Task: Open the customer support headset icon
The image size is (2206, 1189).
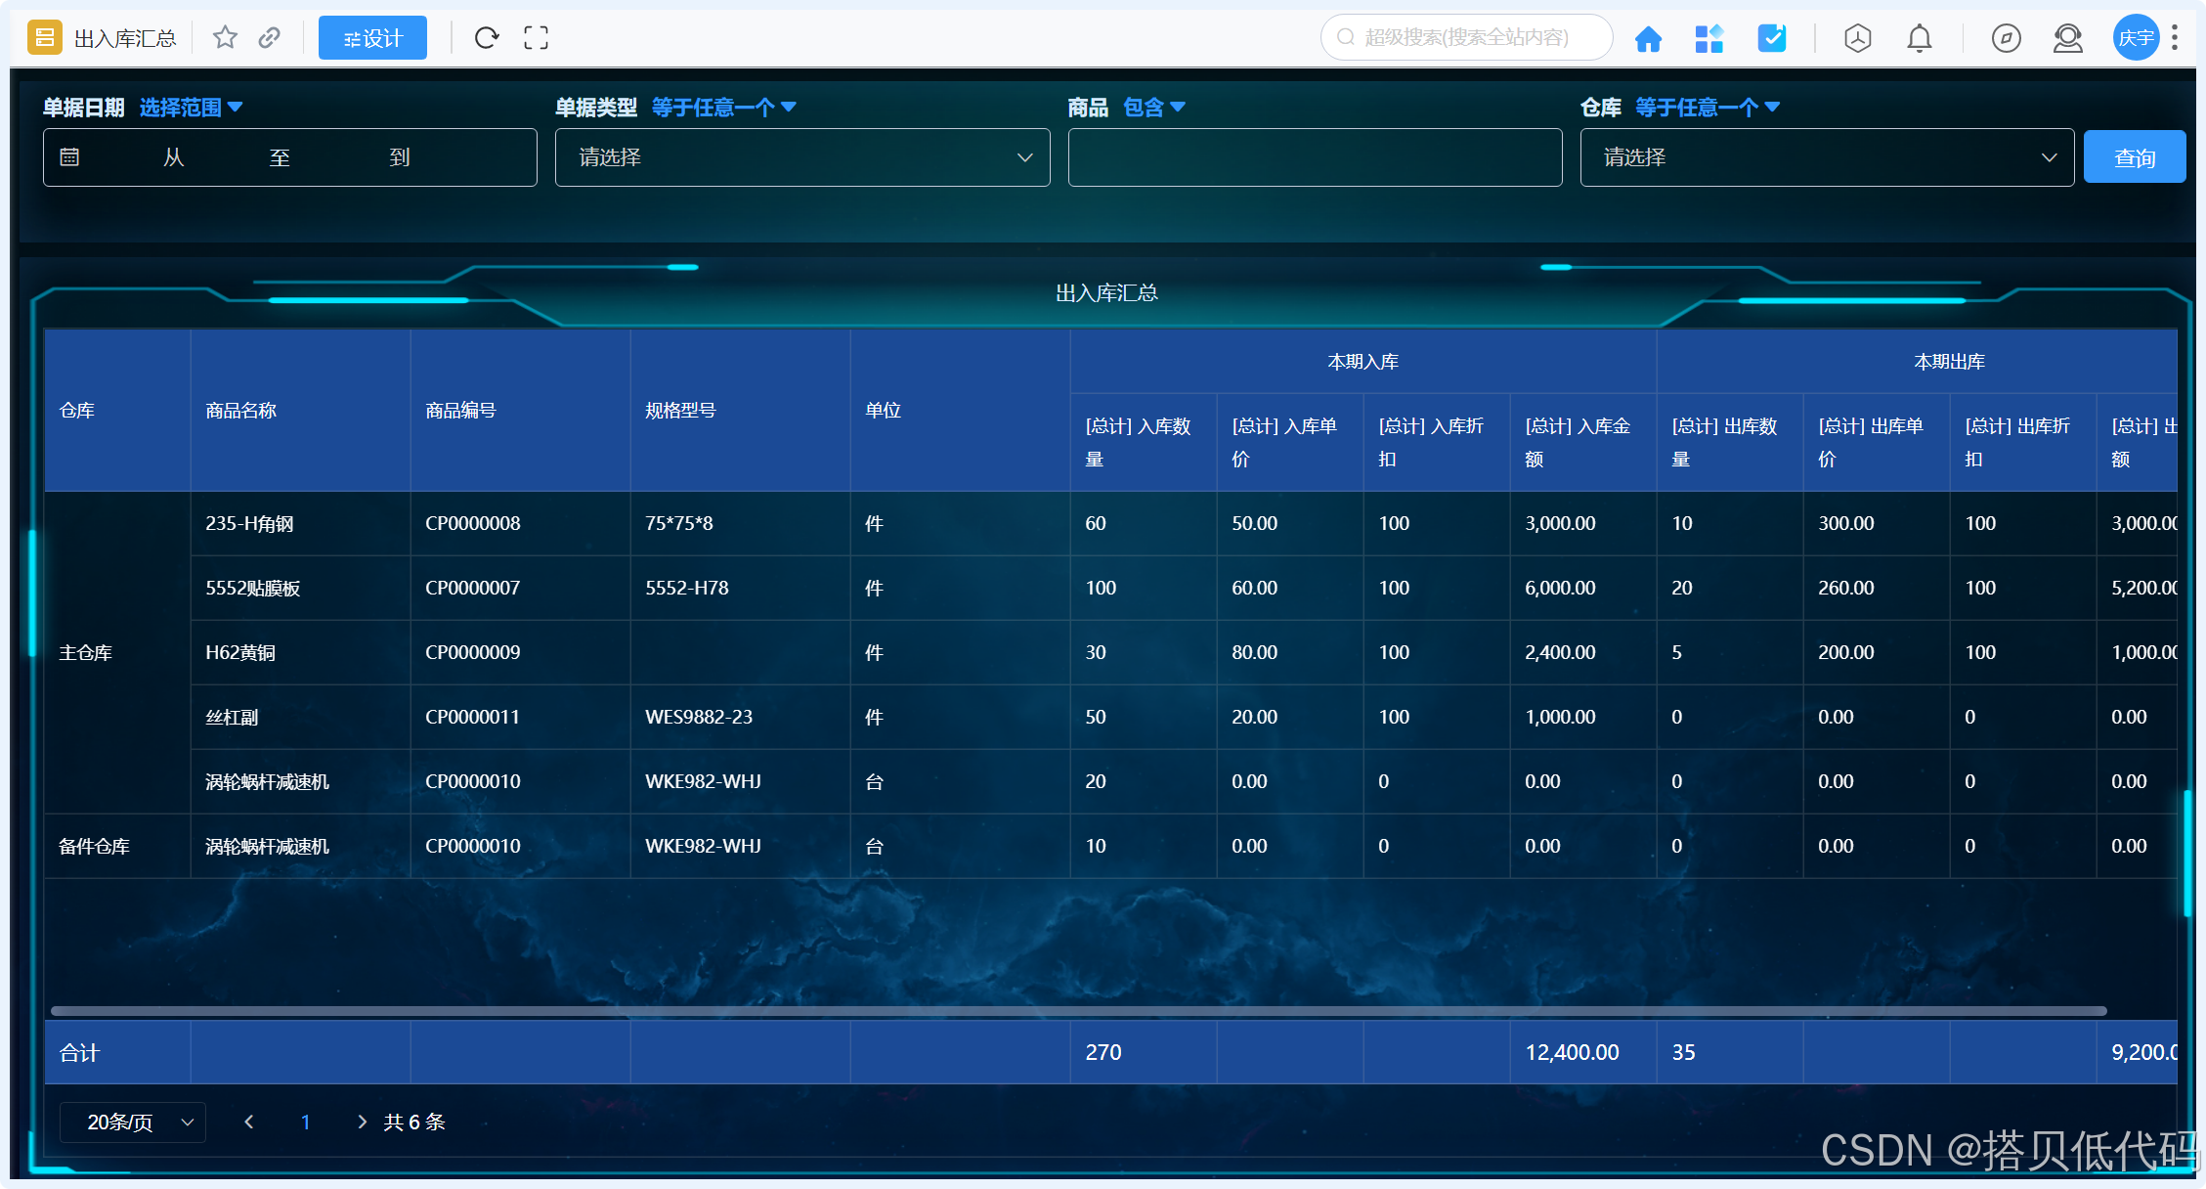Action: (x=2067, y=38)
